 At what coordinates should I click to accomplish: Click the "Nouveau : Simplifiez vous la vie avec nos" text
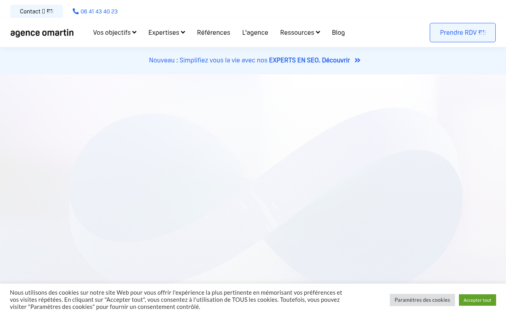point(208,60)
